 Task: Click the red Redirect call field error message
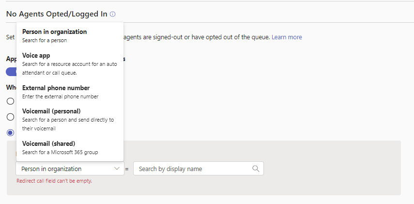click(54, 181)
